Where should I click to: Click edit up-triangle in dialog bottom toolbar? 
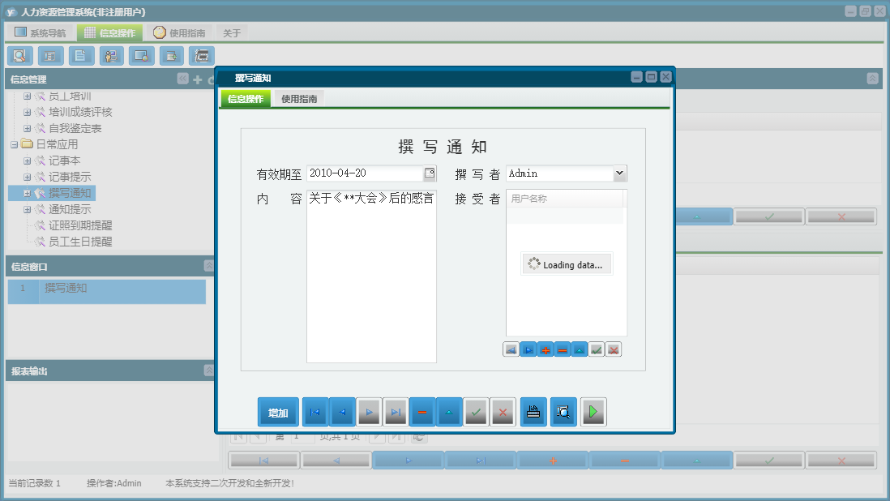(x=449, y=412)
